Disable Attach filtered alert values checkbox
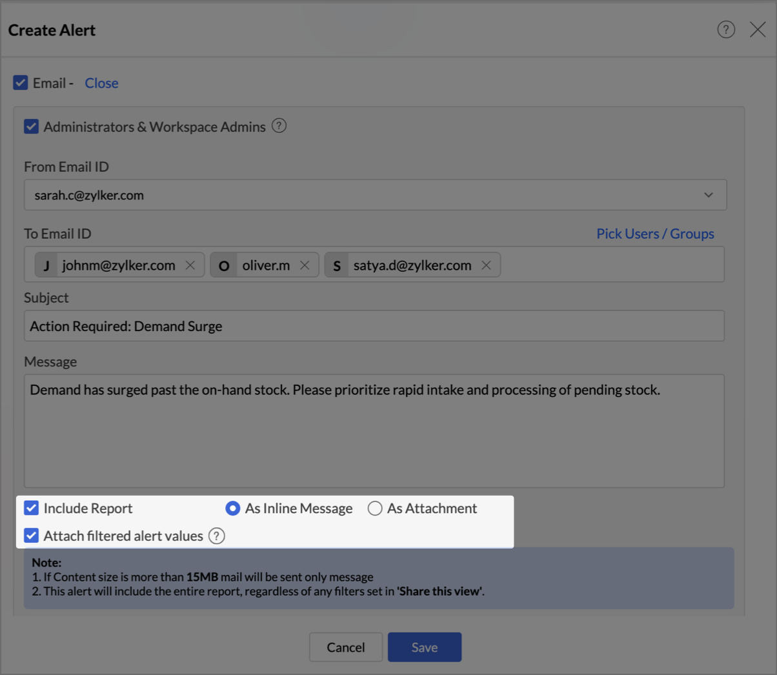Viewport: 777px width, 675px height. click(x=32, y=536)
